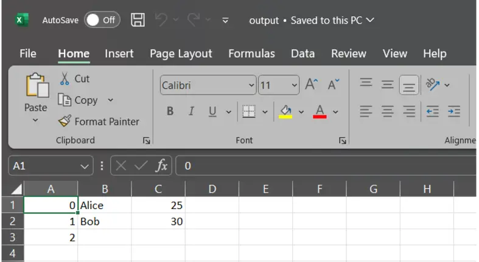Image resolution: width=479 pixels, height=262 pixels.
Task: Open the Borders options dropdown arrow
Action: [265, 112]
